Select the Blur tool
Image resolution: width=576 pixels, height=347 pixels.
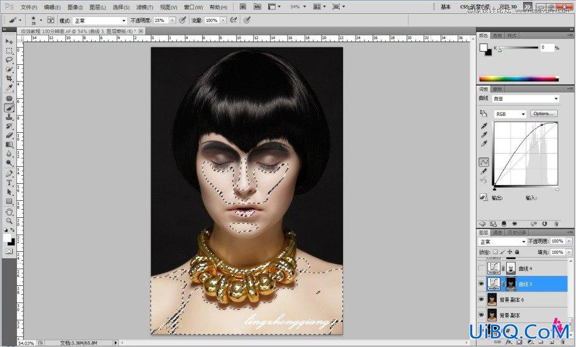tap(9, 154)
